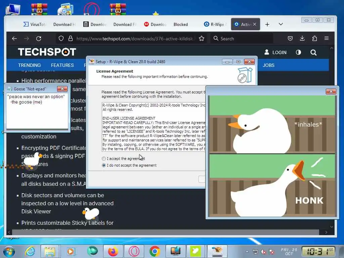Click muted volume tray icon
The image size is (344, 258).
(x=263, y=252)
